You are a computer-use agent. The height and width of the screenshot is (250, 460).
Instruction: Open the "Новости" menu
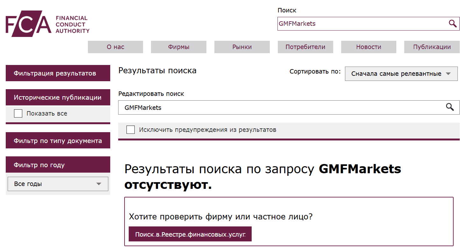[x=369, y=47]
